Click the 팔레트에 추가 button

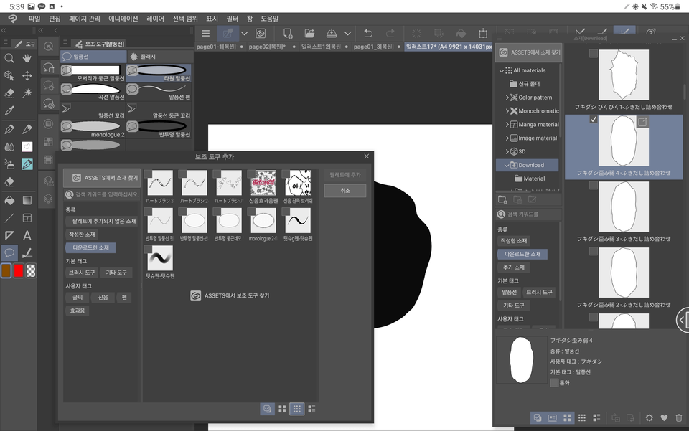(345, 175)
